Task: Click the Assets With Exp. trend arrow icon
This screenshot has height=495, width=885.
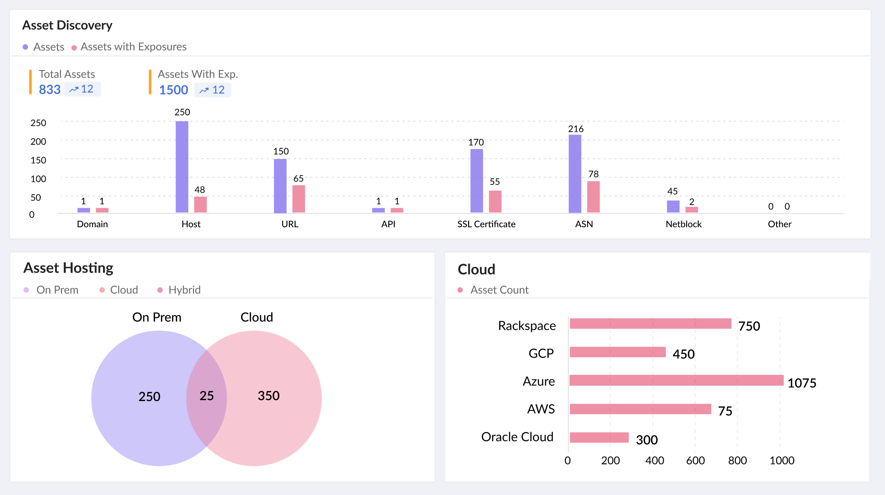Action: point(204,90)
